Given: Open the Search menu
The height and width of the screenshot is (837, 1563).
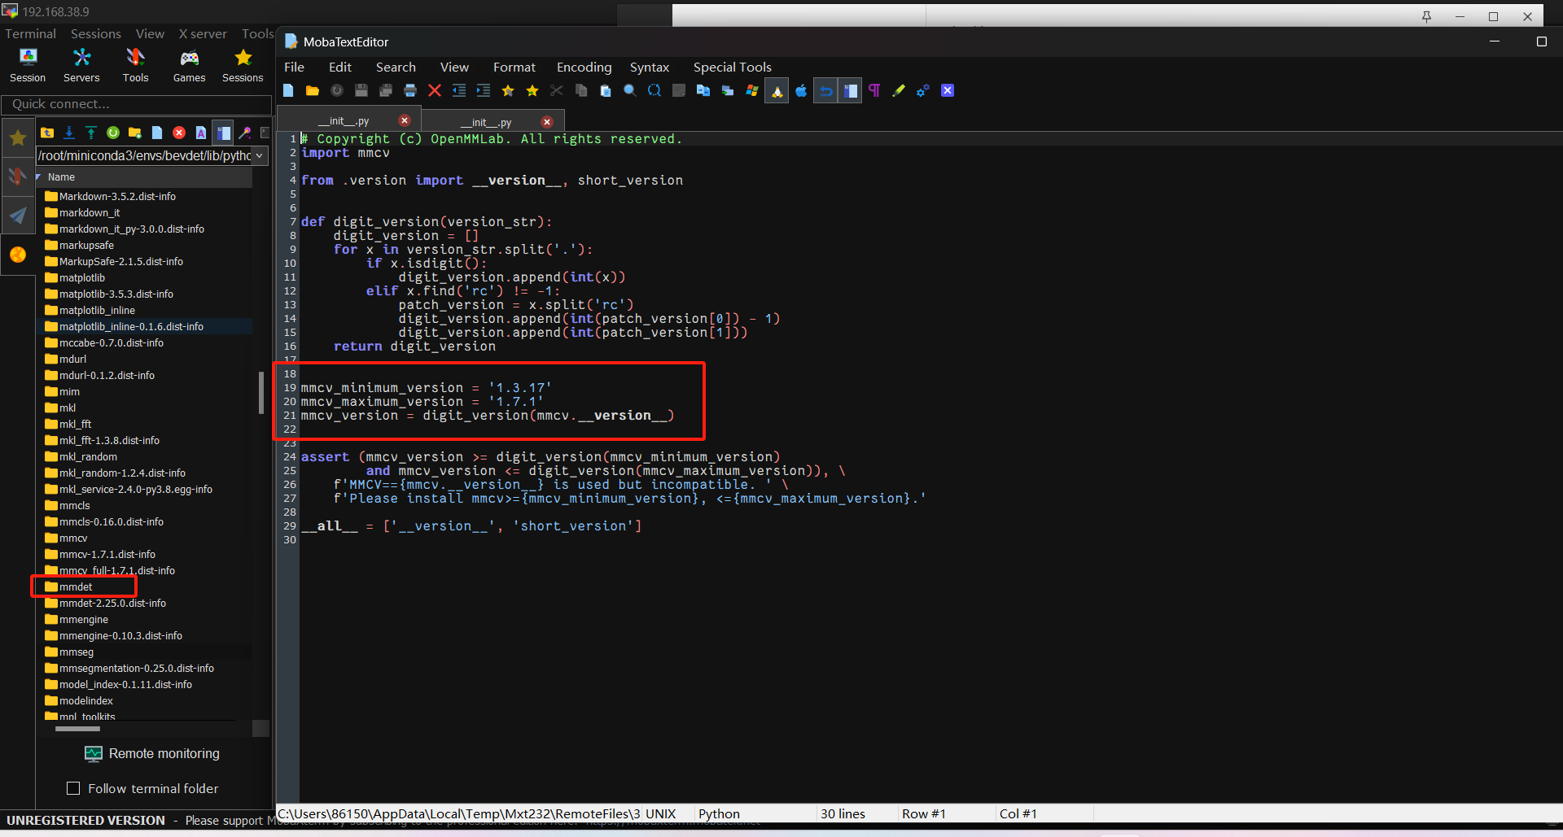Looking at the screenshot, I should (x=396, y=67).
